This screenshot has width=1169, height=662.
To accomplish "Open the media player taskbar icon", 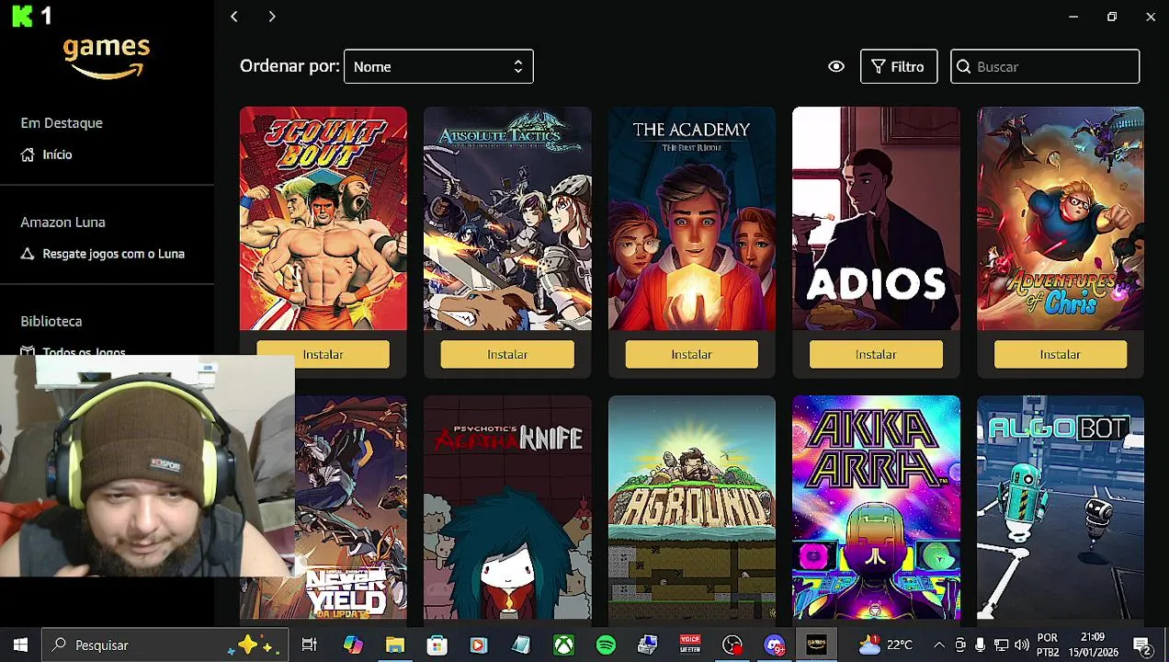I will point(479,645).
